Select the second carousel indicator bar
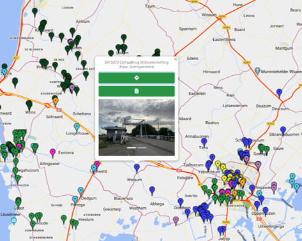Image resolution: width=302 pixels, height=241 pixels. [142, 148]
